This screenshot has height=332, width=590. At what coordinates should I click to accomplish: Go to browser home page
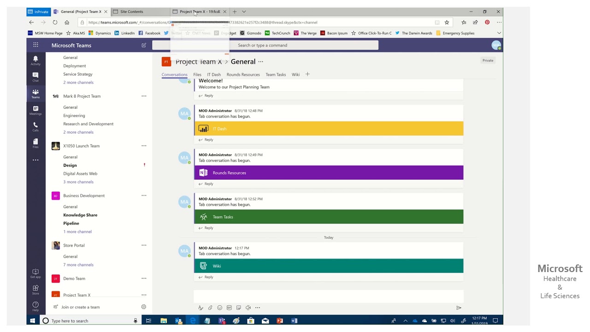(67, 22)
